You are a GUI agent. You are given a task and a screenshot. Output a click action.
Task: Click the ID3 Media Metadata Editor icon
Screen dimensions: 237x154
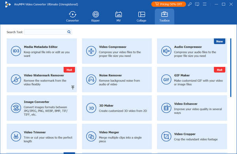tap(16, 51)
